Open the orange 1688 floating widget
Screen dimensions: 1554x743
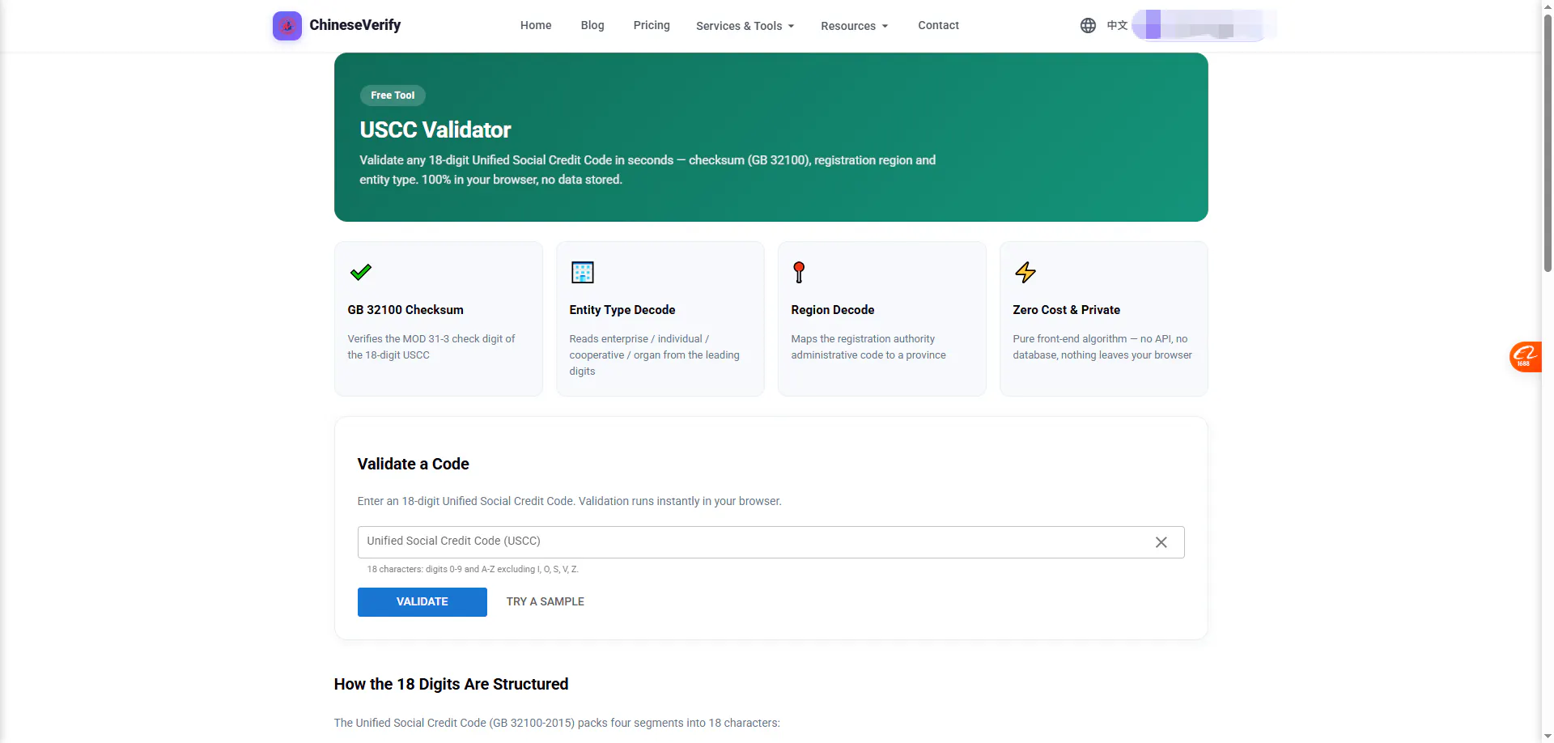click(1526, 356)
